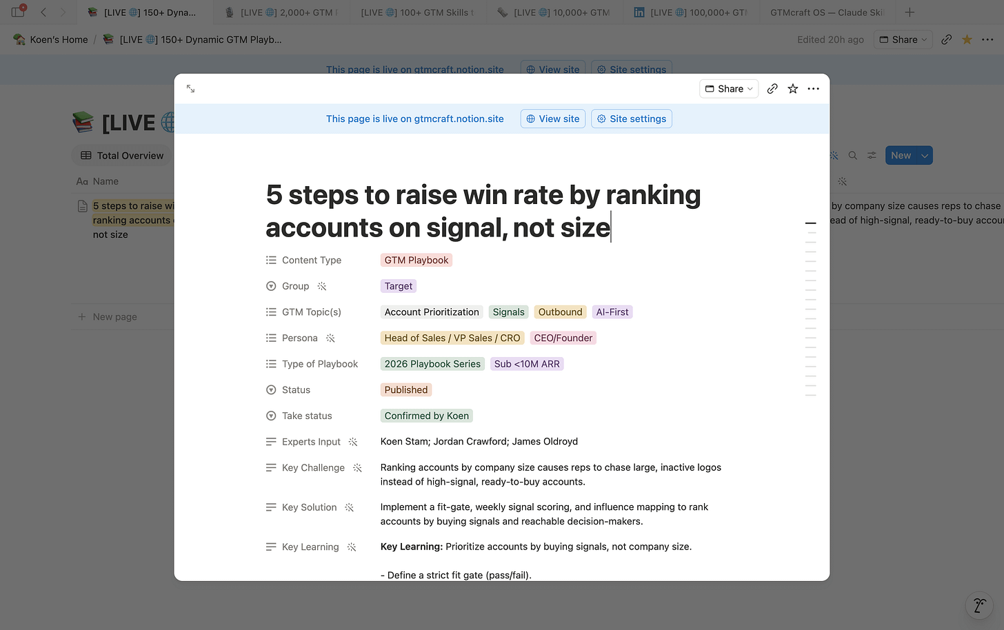This screenshot has width=1004, height=630.
Task: Click yellow favorite star in top bar
Action: tap(967, 40)
